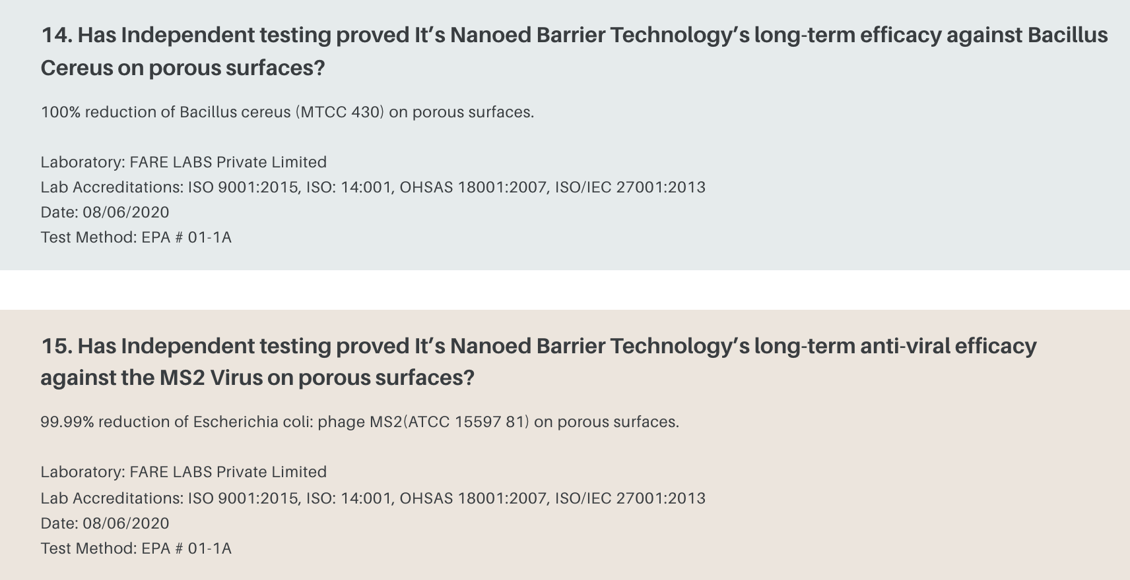Click Lab Accreditations line in question 15
1130x580 pixels.
tap(373, 498)
